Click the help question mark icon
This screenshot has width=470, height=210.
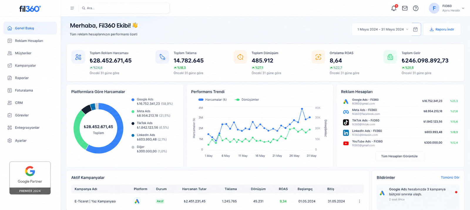[x=416, y=8]
